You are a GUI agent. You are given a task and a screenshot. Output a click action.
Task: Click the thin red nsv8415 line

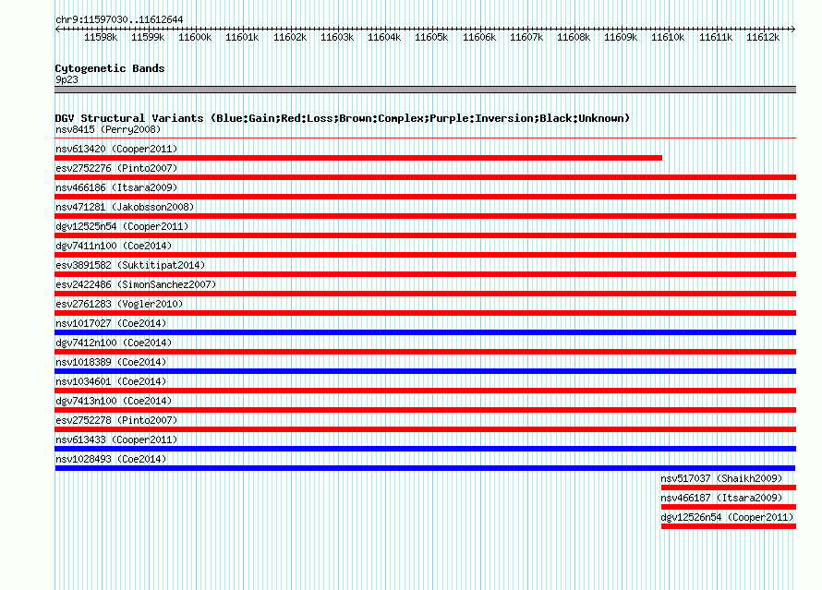point(426,138)
